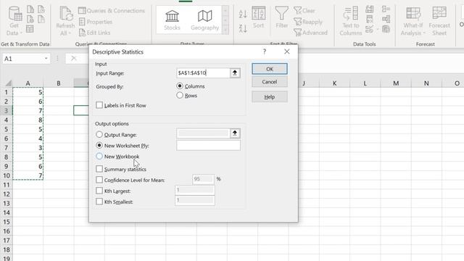Select column A header
464x261 pixels.
(28, 83)
